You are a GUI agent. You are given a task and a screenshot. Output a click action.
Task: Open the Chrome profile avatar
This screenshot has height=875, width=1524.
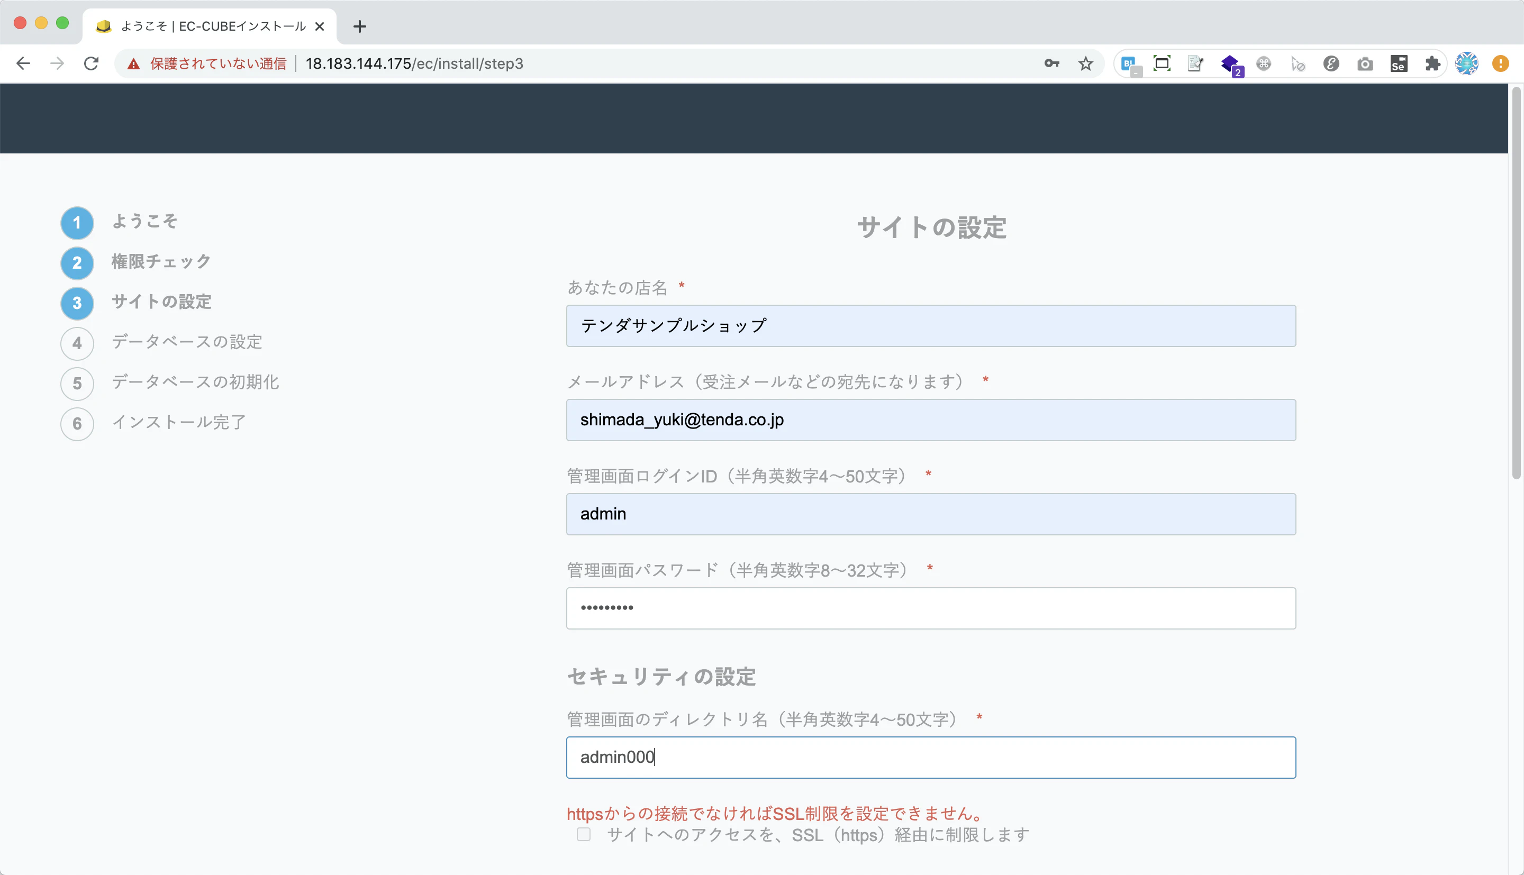click(x=1466, y=63)
